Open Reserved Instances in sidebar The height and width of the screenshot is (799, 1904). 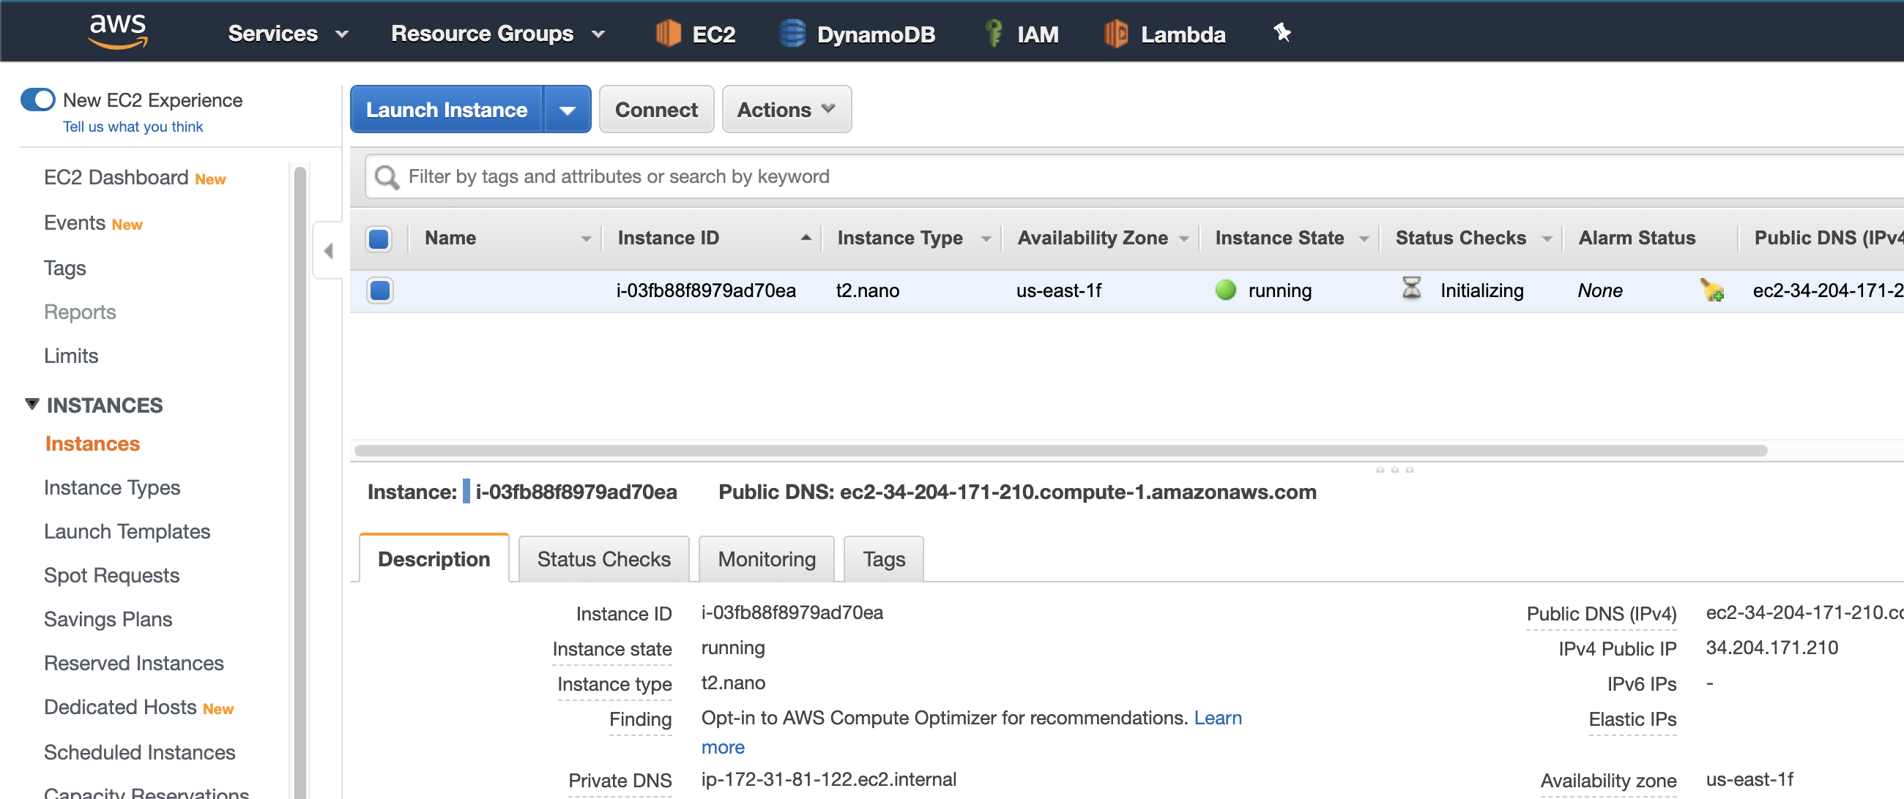point(134,662)
